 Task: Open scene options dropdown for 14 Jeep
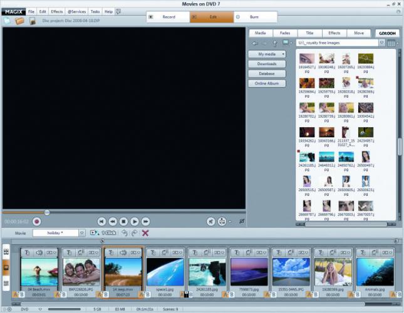[x=135, y=253]
